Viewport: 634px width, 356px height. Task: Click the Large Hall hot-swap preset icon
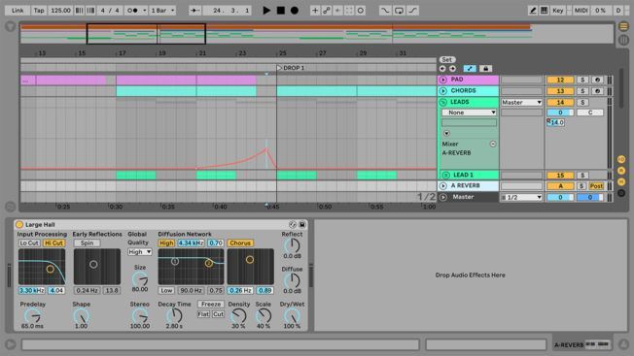(293, 225)
